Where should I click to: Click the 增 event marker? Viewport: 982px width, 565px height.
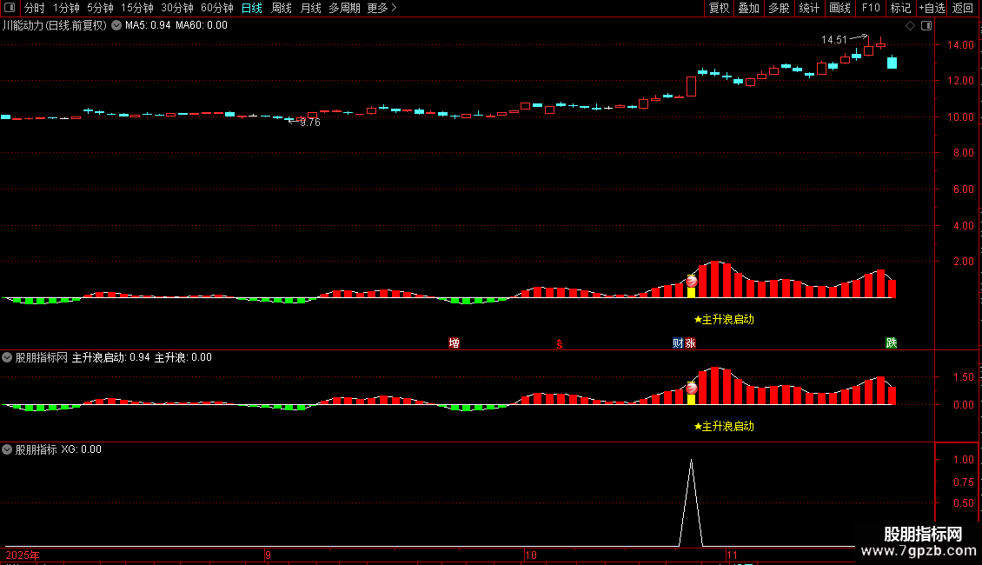coord(454,342)
